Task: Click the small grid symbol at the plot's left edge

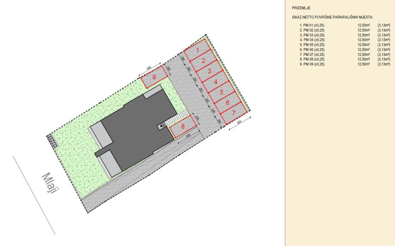Action: coord(52,141)
